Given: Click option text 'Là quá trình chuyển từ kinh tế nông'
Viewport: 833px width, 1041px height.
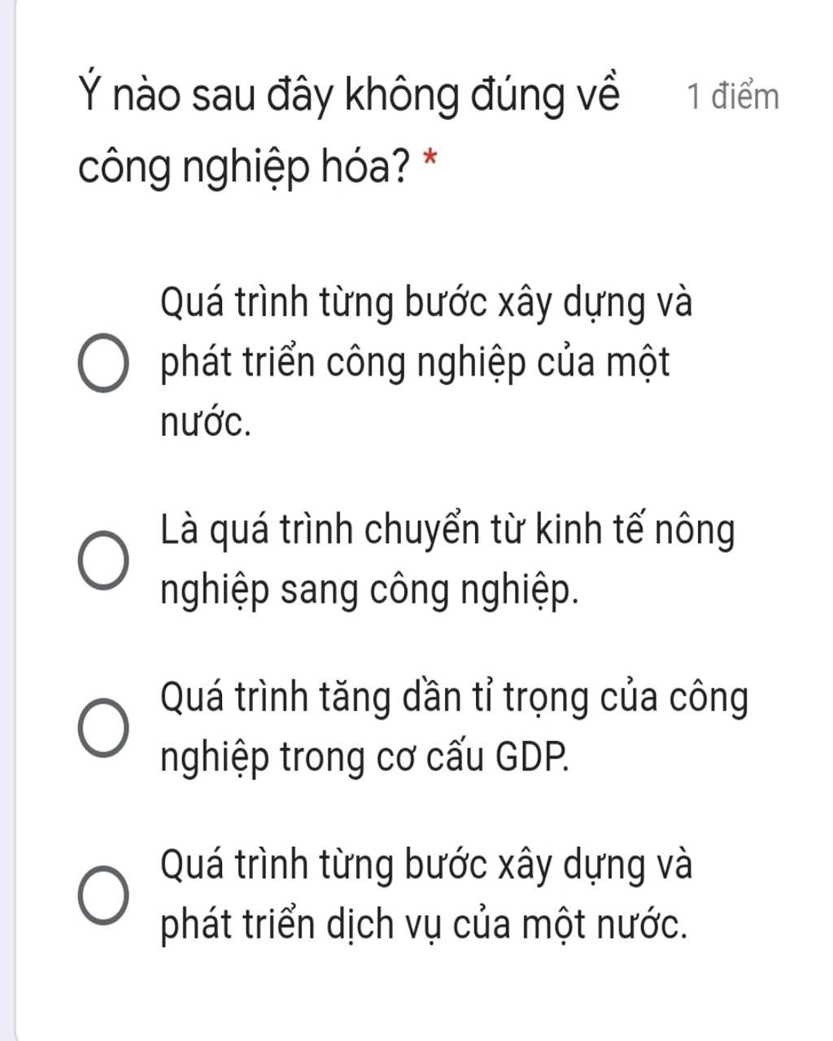Looking at the screenshot, I should pos(447,530).
